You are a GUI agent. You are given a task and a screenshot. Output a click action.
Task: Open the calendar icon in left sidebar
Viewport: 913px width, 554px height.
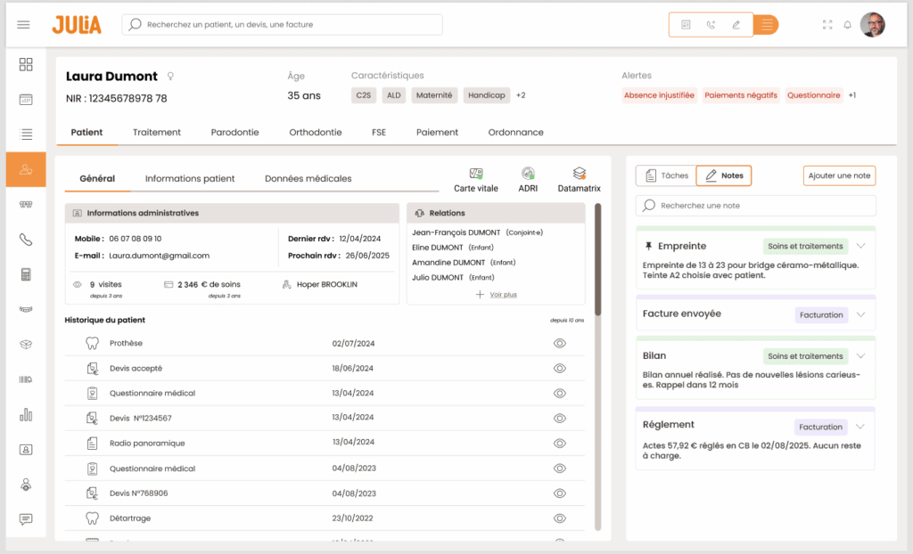pyautogui.click(x=26, y=100)
